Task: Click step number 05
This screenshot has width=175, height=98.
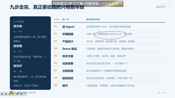Action: pos(56,56)
